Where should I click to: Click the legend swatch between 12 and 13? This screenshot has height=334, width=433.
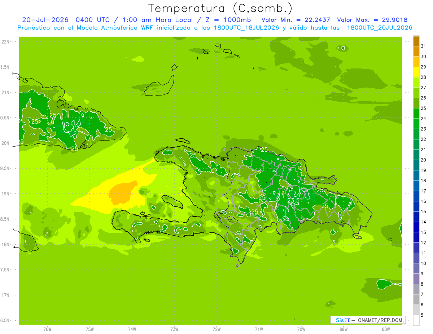416,237
